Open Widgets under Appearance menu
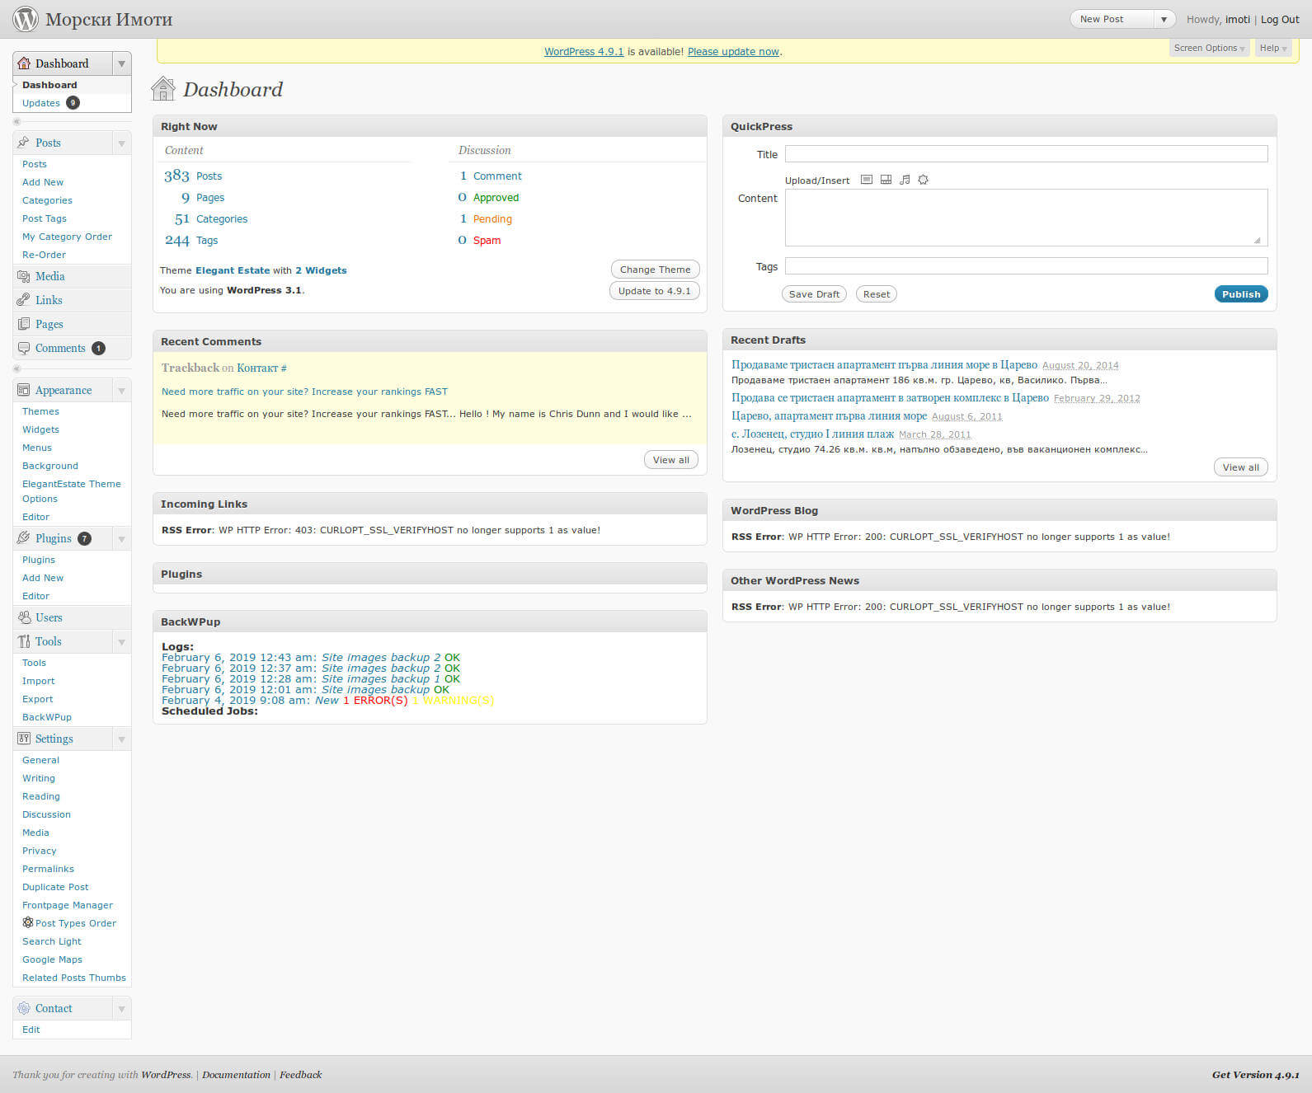The height and width of the screenshot is (1093, 1312). tap(40, 429)
